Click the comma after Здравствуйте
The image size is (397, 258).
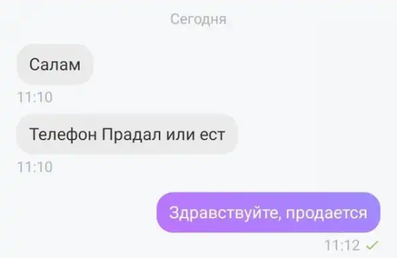[280, 218]
